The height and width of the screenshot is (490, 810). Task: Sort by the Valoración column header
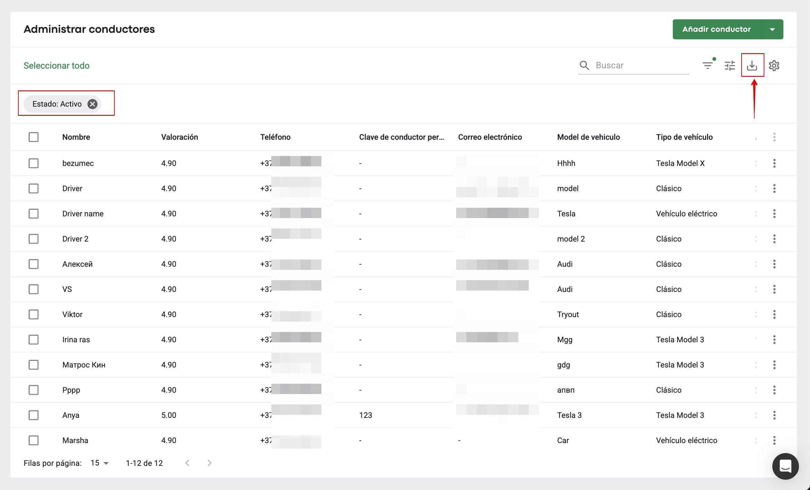coord(179,137)
